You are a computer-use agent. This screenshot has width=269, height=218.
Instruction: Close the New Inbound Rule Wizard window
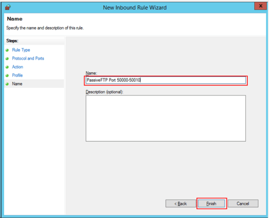click(260, 6)
